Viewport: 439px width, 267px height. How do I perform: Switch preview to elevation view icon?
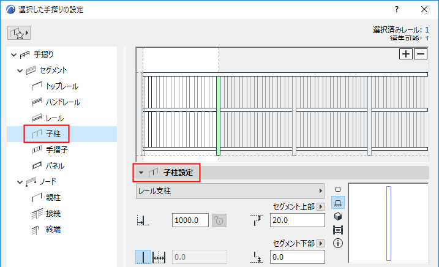pyautogui.click(x=338, y=203)
